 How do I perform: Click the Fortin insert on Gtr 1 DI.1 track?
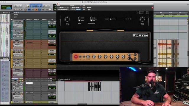(30, 83)
